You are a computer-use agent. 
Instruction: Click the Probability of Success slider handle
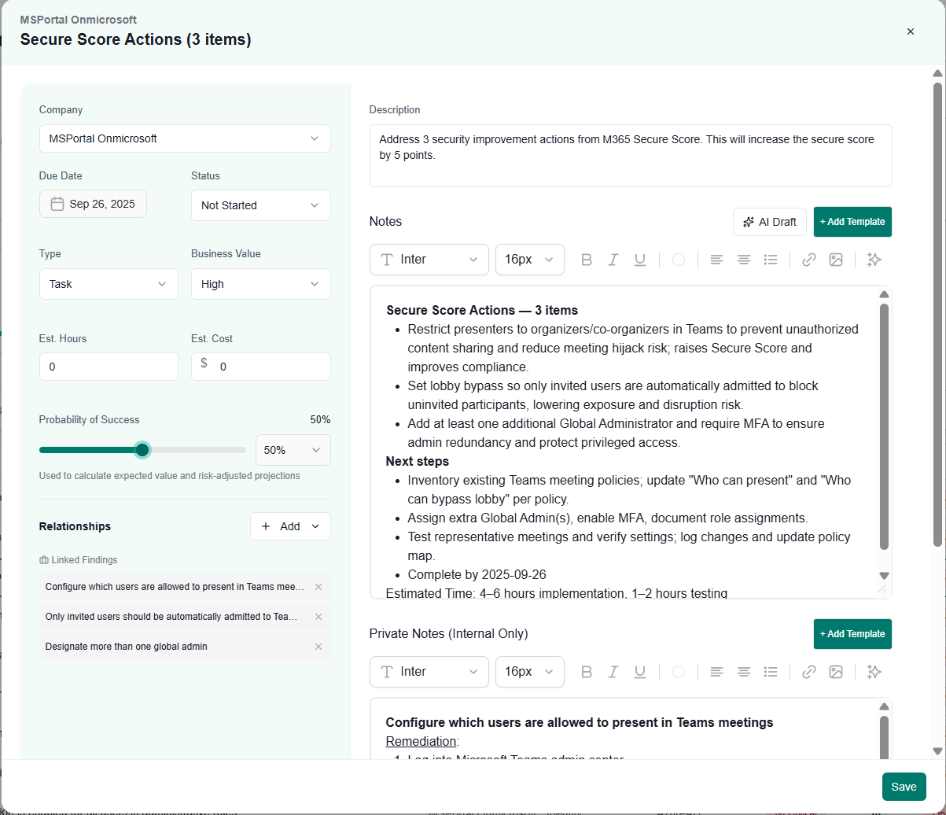pyautogui.click(x=142, y=450)
